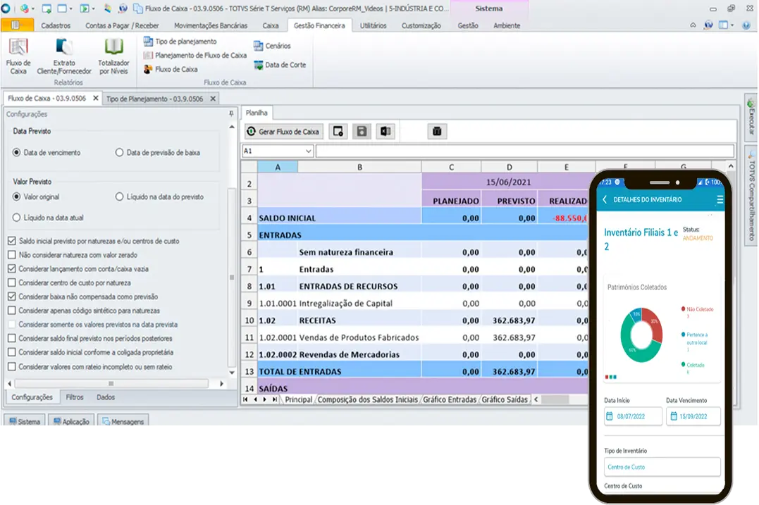Viewport: 759px width, 505px height.
Task: Expand the A1 cell name dropdown
Action: [309, 151]
